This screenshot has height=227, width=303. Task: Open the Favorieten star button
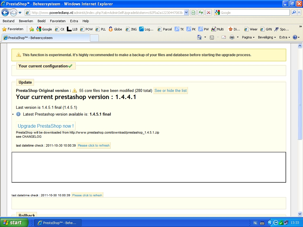(13, 29)
